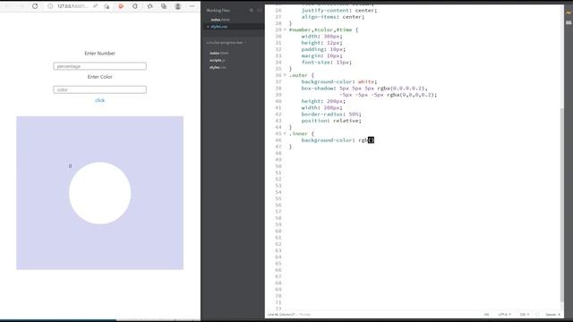Click the 'Enter Color' label on the page
The image size is (573, 322).
(99, 77)
